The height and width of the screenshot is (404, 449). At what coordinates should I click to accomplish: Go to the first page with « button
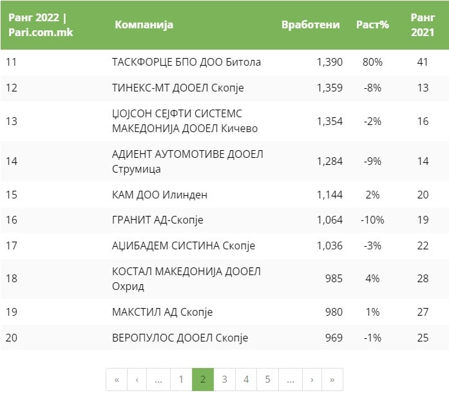[117, 380]
